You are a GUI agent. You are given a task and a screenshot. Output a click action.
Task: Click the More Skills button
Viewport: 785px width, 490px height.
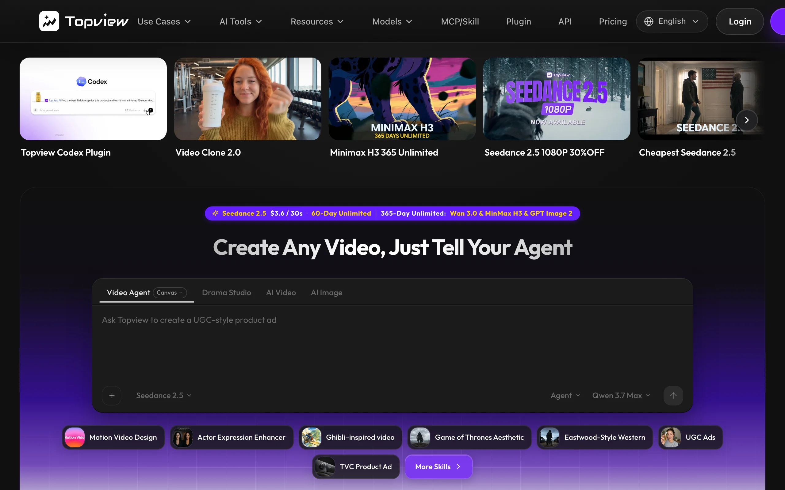point(438,467)
